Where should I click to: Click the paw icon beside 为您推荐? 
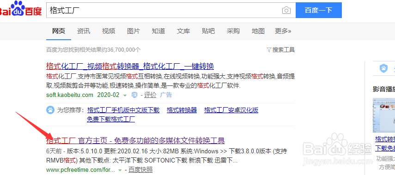tap(50, 110)
